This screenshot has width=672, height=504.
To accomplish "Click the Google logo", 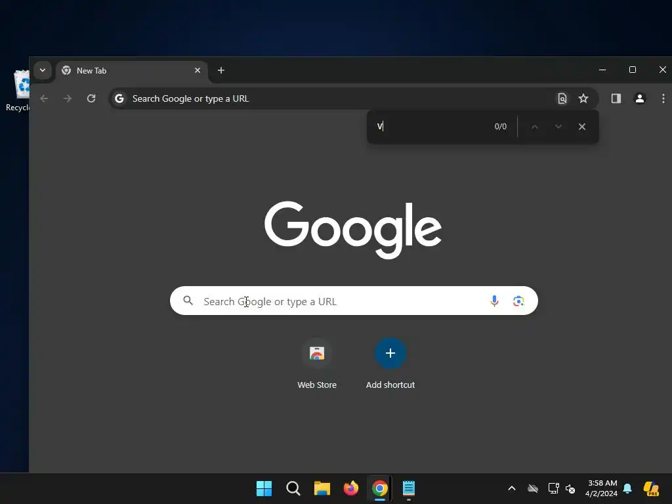I will click(353, 229).
